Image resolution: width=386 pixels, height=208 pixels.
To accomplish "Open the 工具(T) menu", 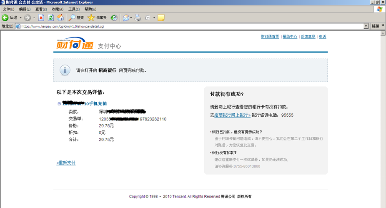I will pos(74,9).
